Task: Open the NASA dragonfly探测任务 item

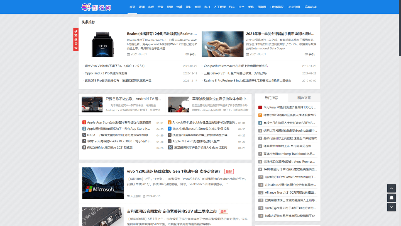Action: pyautogui.click(x=118, y=135)
